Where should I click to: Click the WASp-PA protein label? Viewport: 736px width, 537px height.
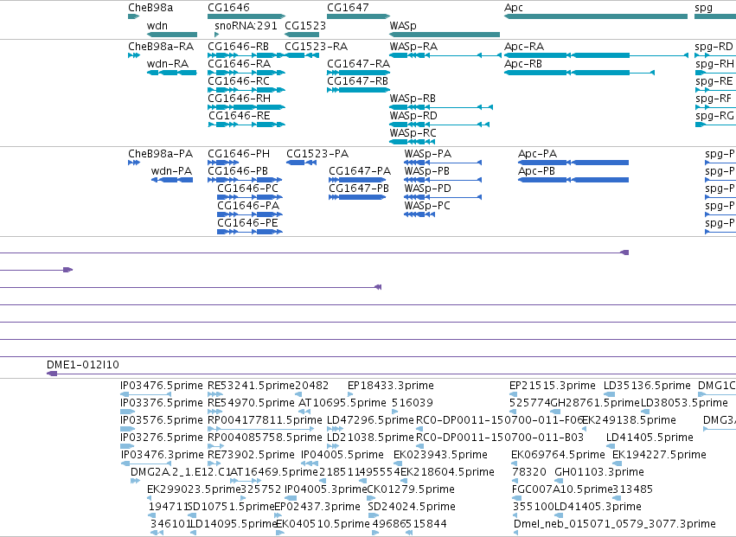pyautogui.click(x=427, y=154)
